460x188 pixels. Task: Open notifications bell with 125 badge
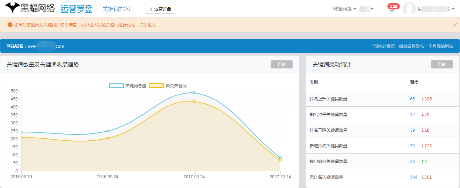click(x=392, y=9)
